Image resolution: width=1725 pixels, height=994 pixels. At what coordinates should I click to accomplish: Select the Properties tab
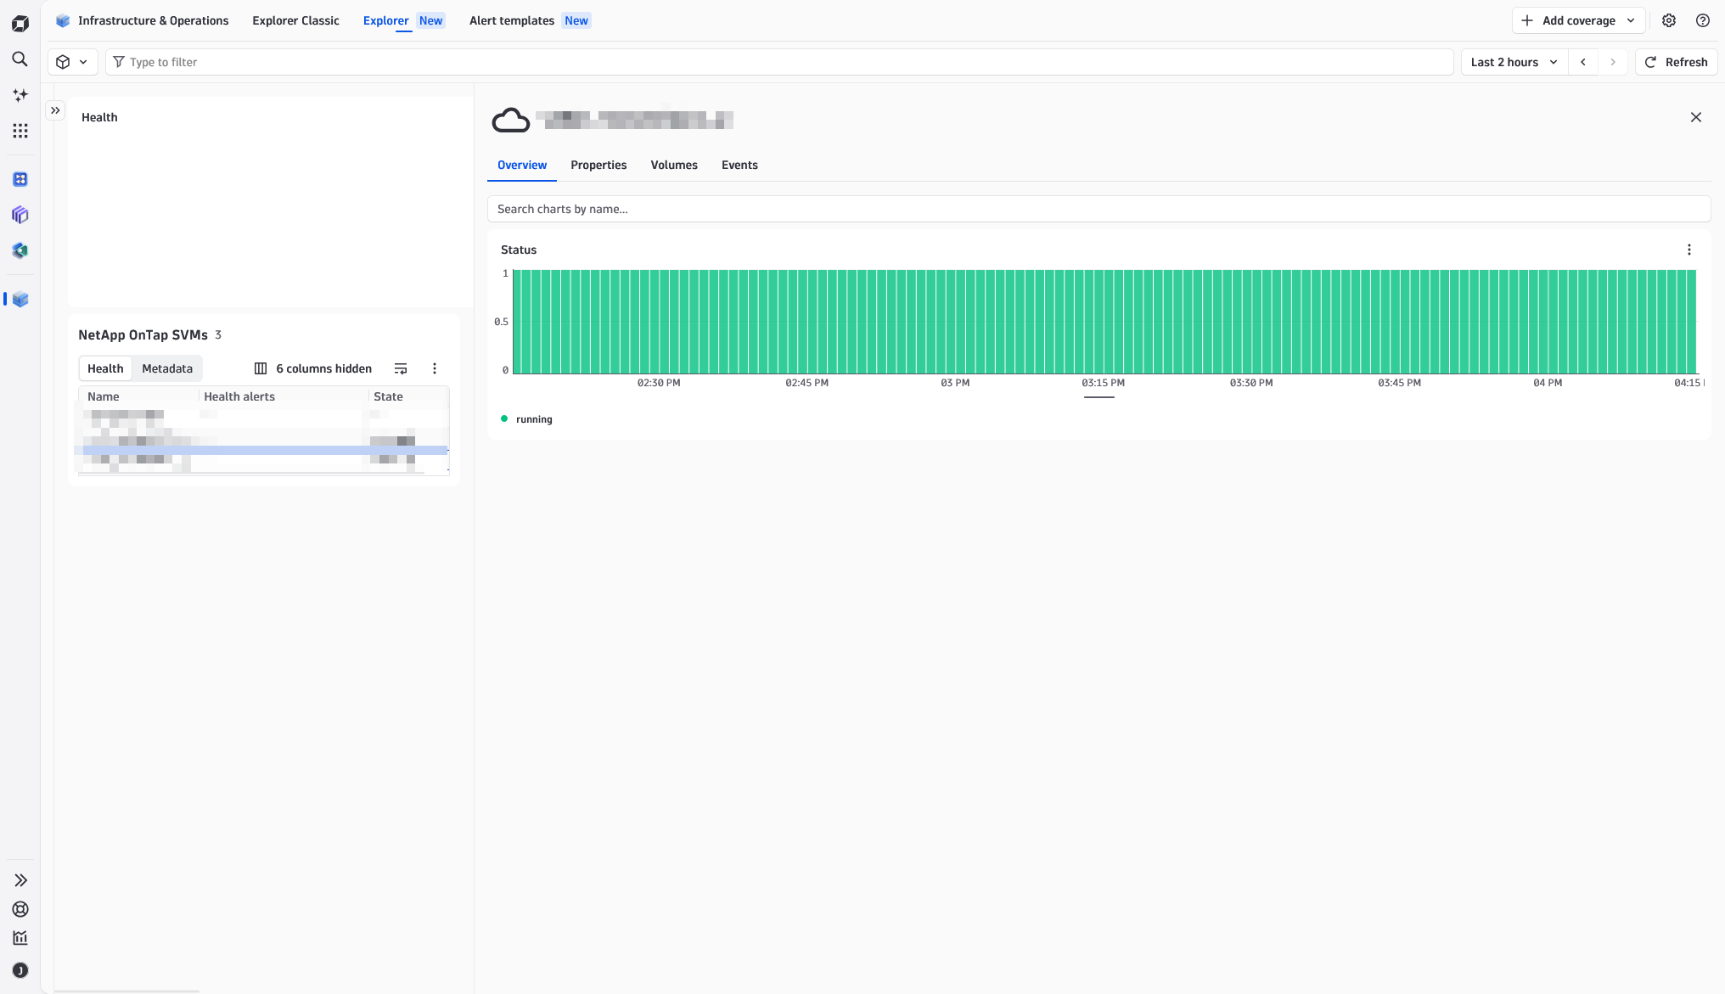598,165
